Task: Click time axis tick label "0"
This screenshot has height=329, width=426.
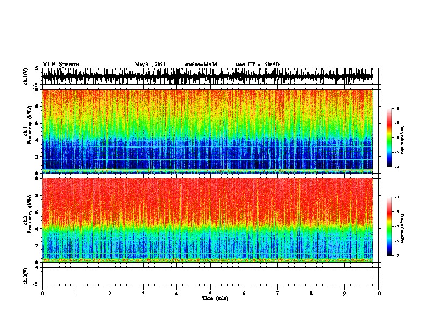Action: [x=42, y=294]
